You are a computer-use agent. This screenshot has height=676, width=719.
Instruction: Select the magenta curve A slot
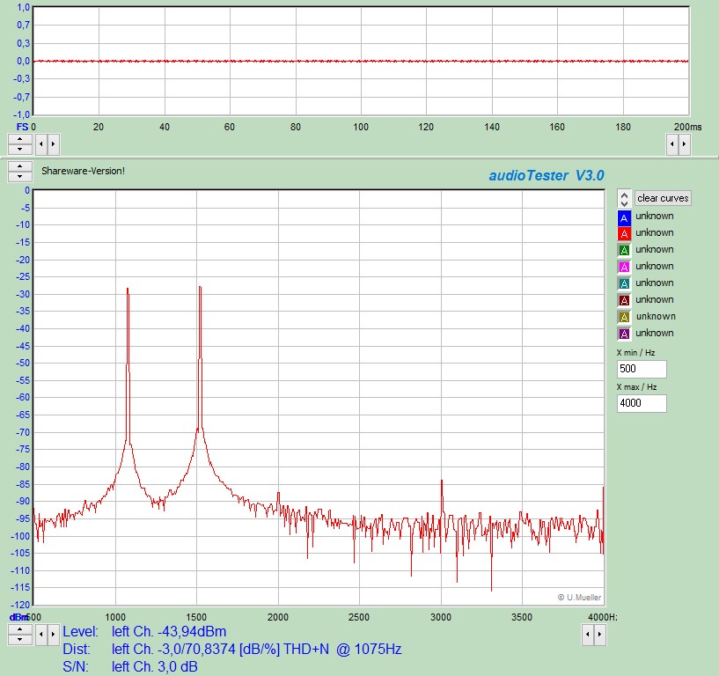[624, 267]
